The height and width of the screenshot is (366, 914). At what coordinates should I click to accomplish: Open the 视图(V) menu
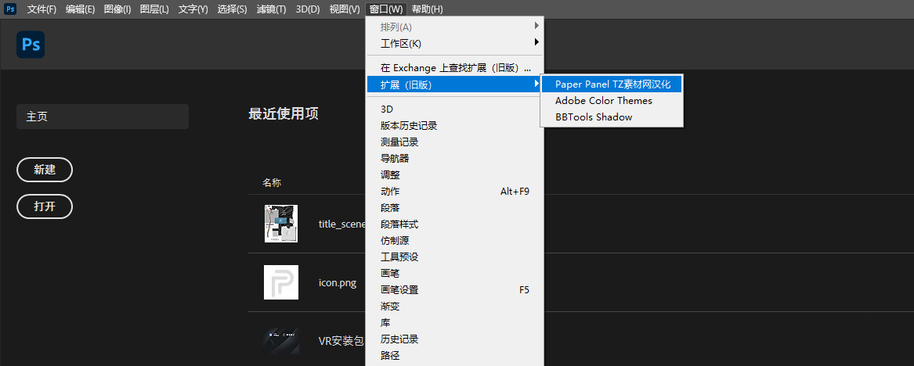point(345,9)
